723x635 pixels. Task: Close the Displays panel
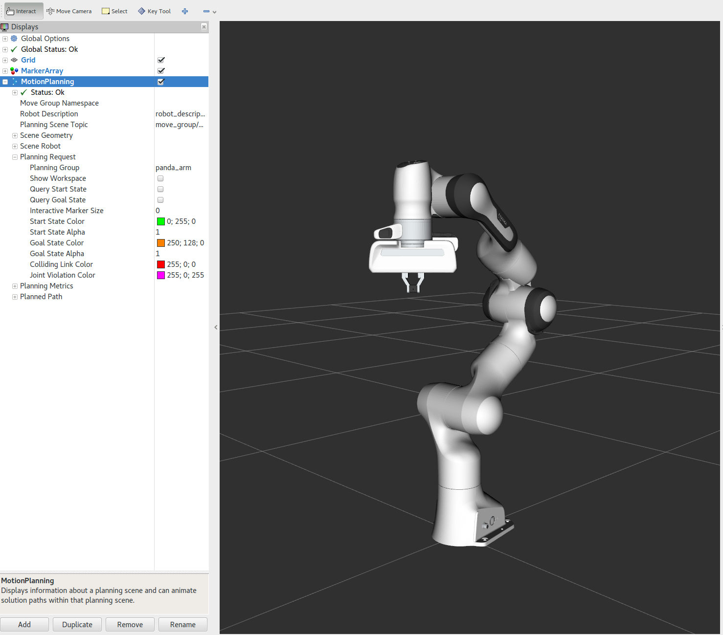(204, 27)
